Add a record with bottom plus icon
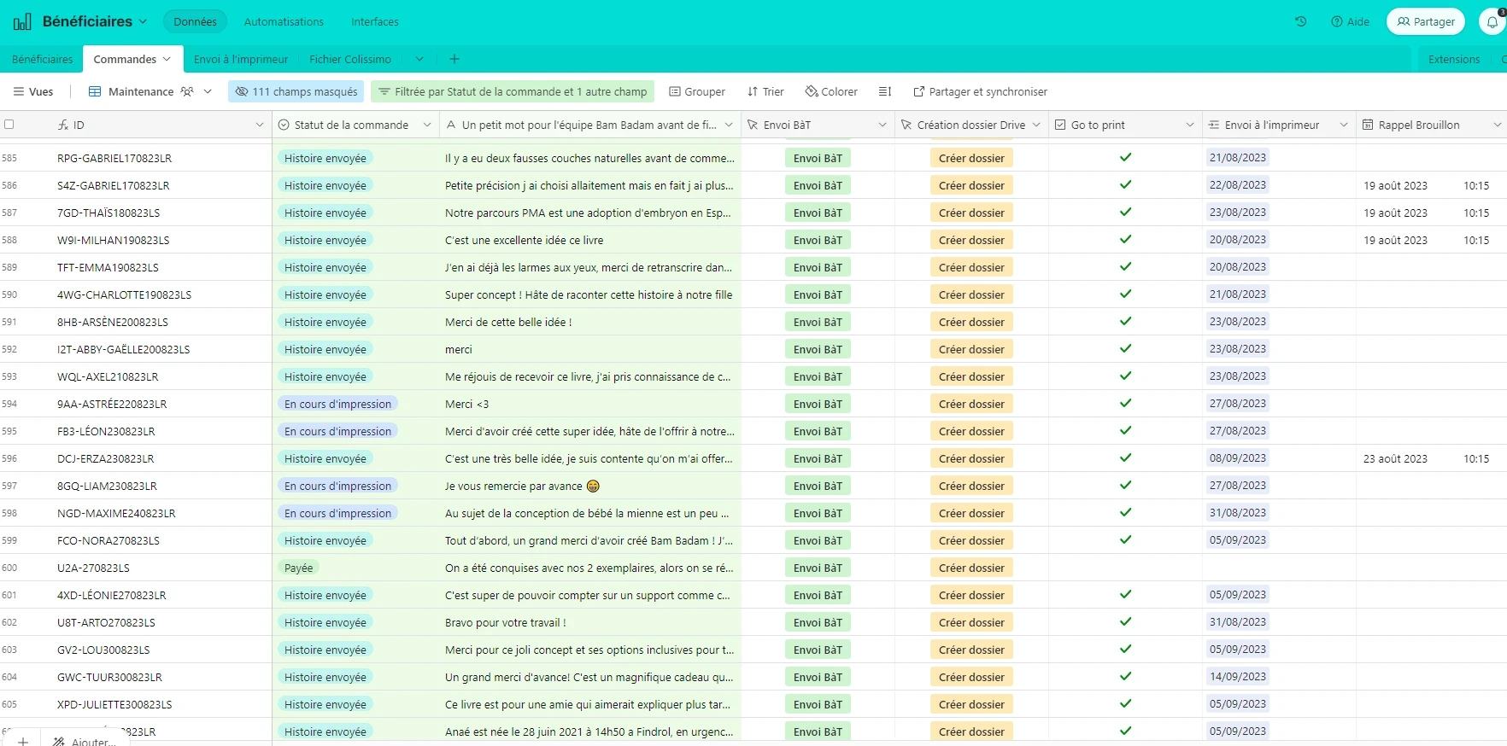This screenshot has width=1507, height=746. pos(23,741)
